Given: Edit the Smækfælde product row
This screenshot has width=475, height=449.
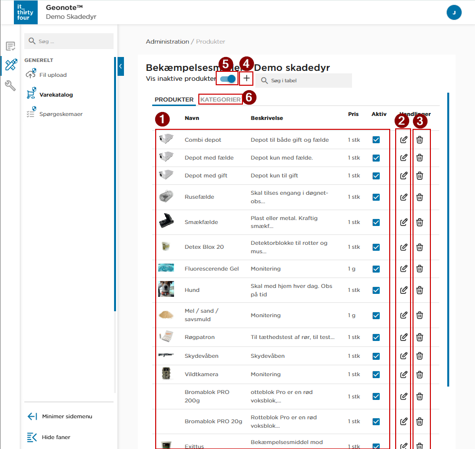Looking at the screenshot, I should [404, 223].
